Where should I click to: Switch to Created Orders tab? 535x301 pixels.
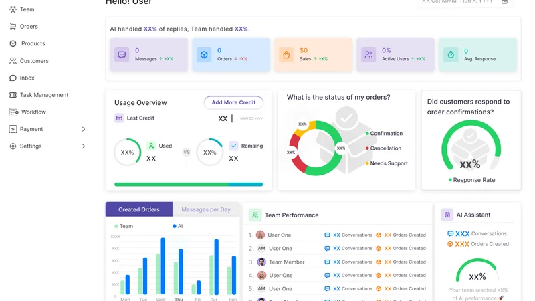[x=139, y=209]
